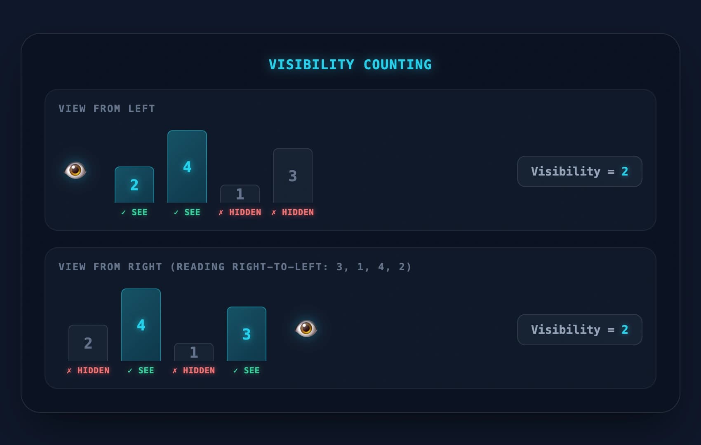Select bar 2 in View From Left panel
Screen dimensions: 701x445
pos(134,185)
